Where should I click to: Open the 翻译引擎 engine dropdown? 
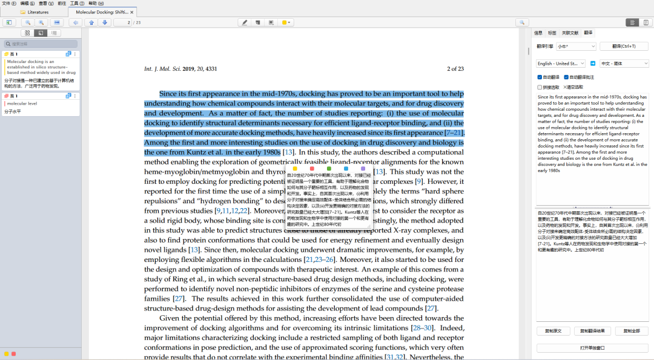576,46
